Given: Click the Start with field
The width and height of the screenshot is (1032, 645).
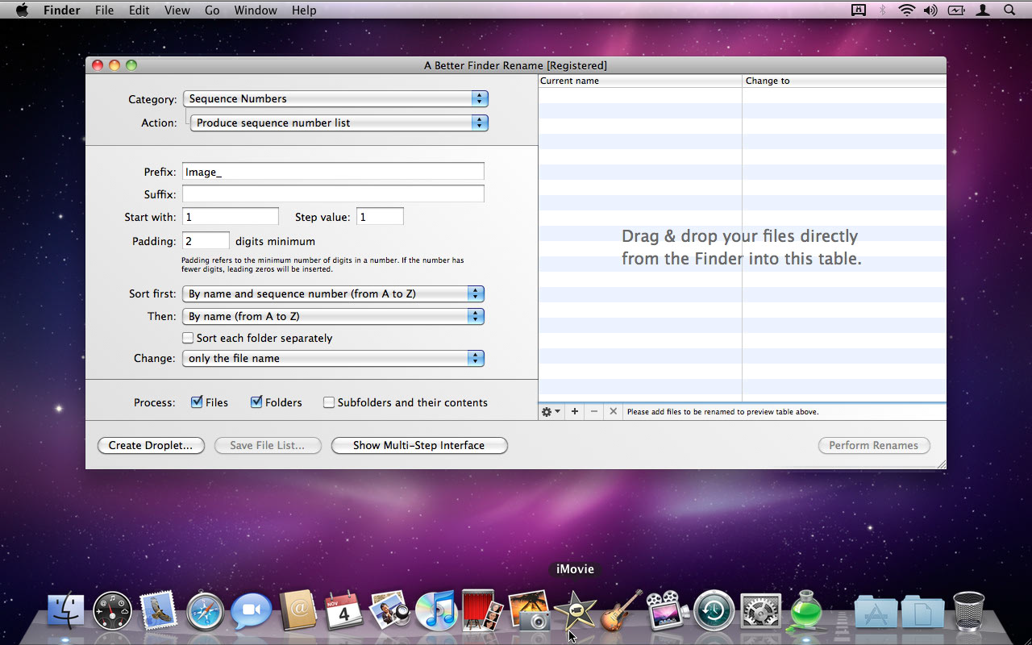Looking at the screenshot, I should (230, 217).
